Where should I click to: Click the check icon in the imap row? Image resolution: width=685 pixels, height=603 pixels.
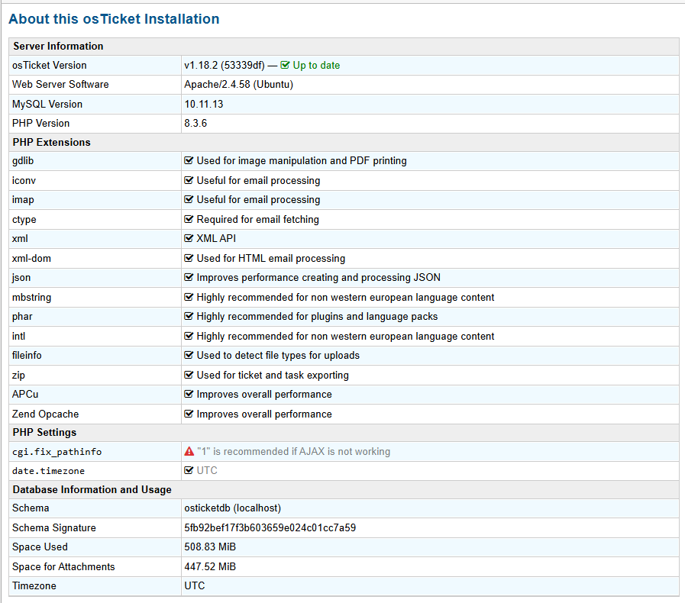[189, 200]
